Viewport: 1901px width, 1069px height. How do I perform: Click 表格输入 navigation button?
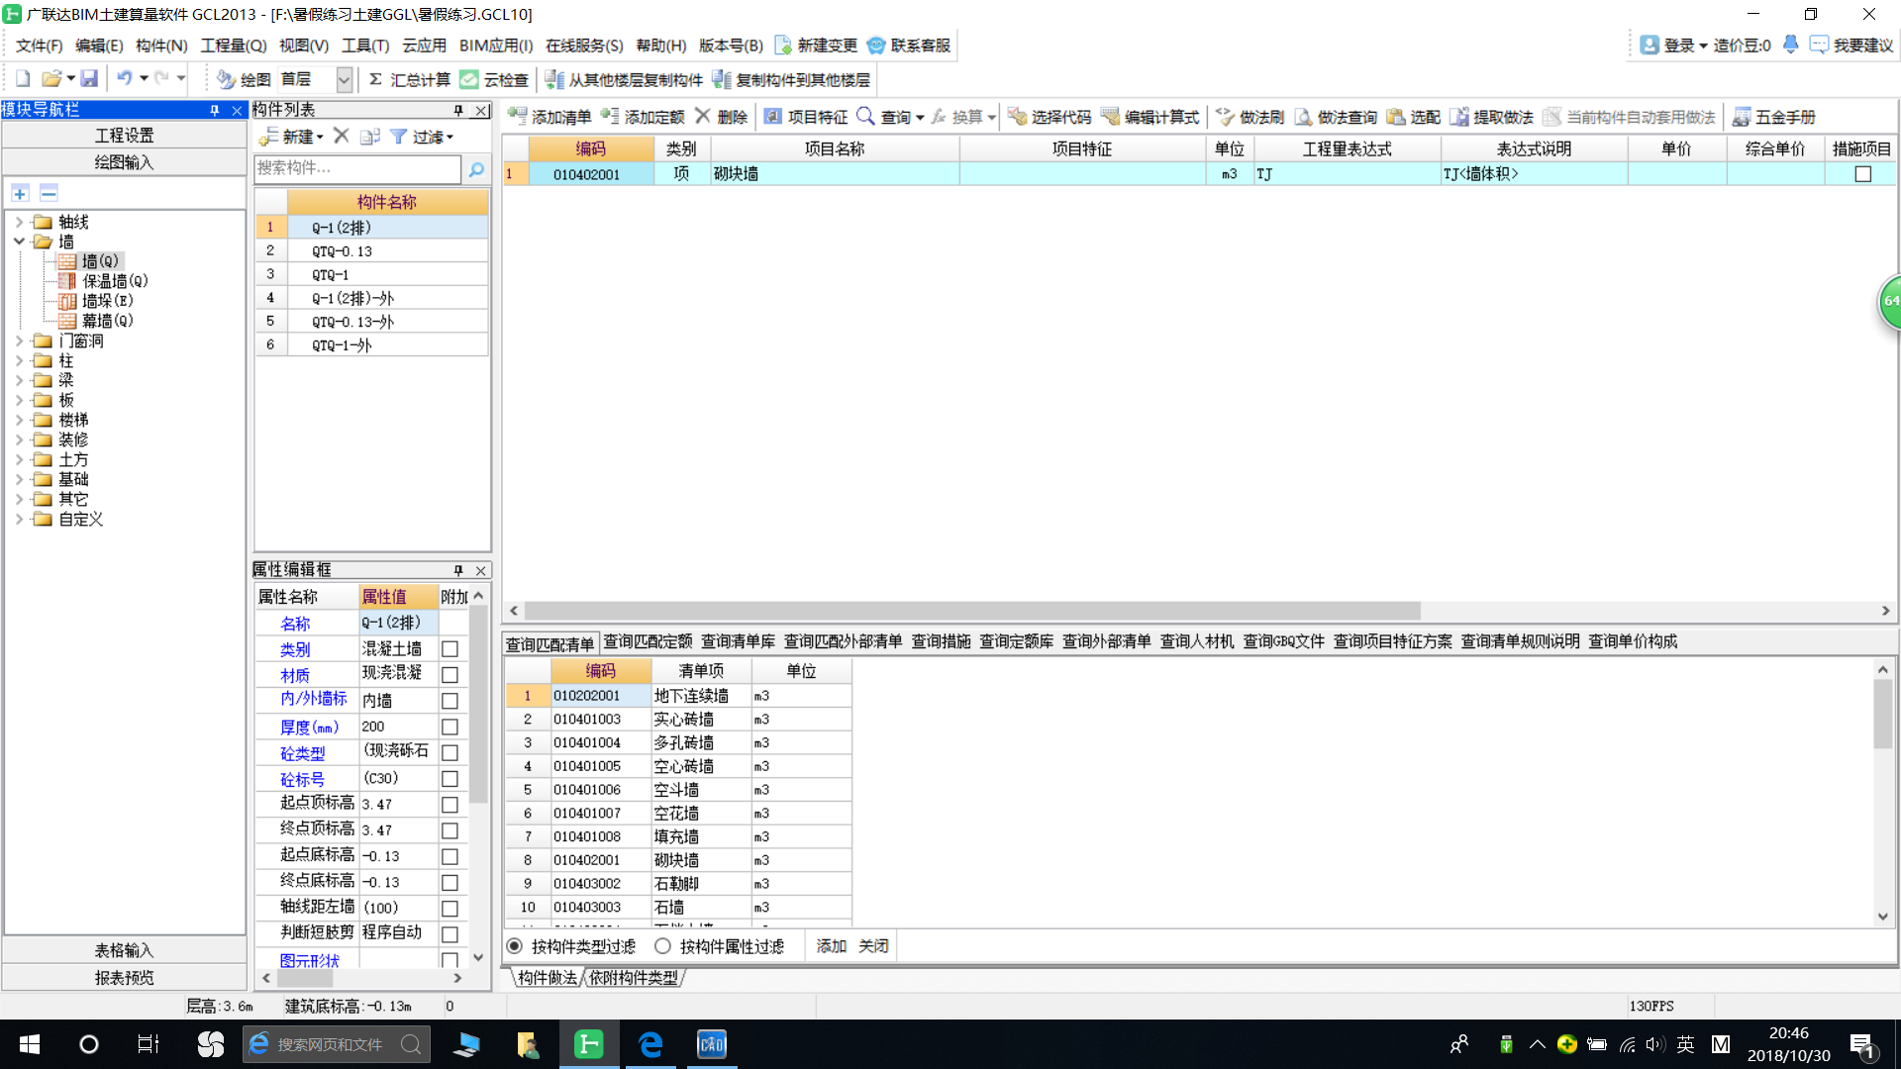coord(125,950)
